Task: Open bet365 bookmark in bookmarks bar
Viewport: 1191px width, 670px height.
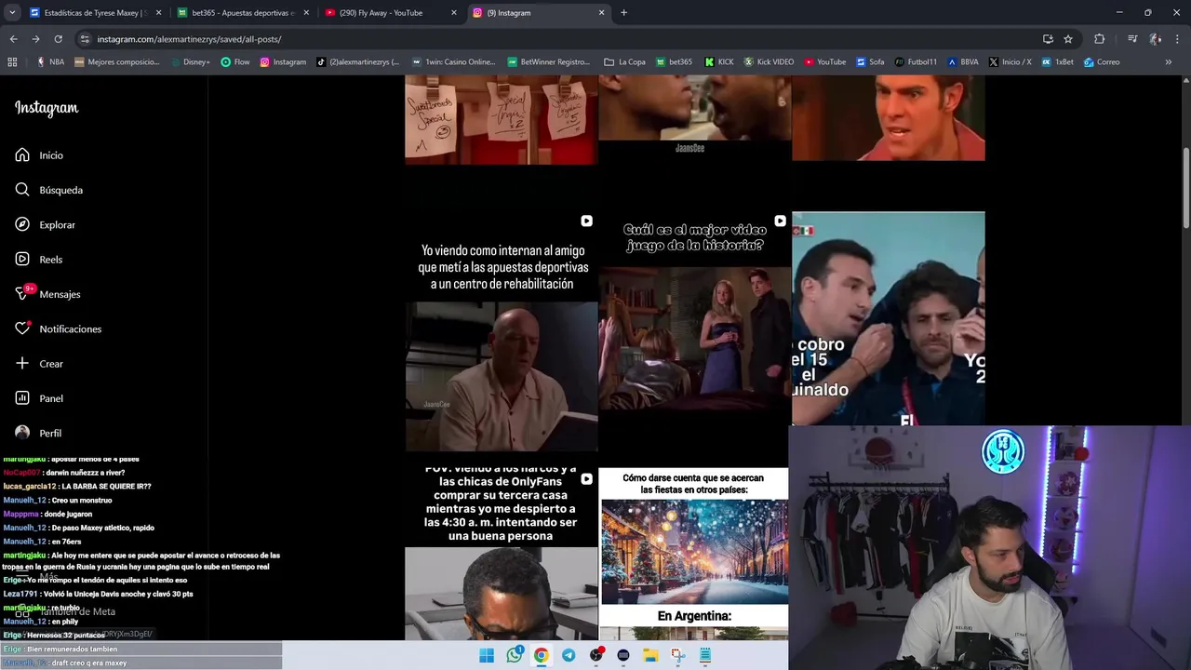Action: click(x=675, y=62)
